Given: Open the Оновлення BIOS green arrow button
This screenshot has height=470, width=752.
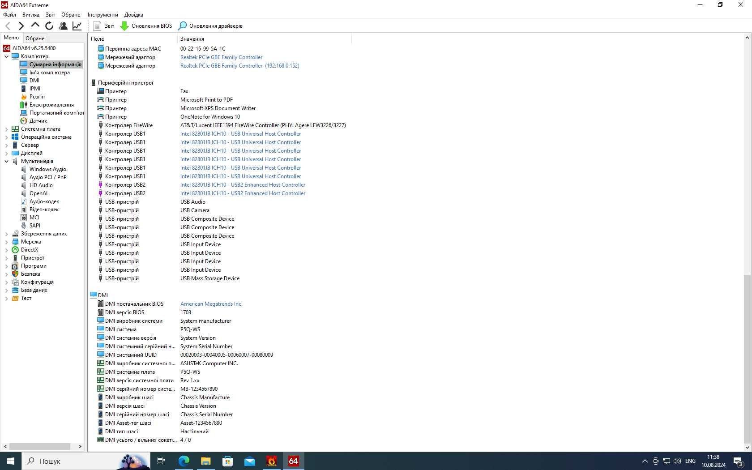Looking at the screenshot, I should pyautogui.click(x=146, y=26).
